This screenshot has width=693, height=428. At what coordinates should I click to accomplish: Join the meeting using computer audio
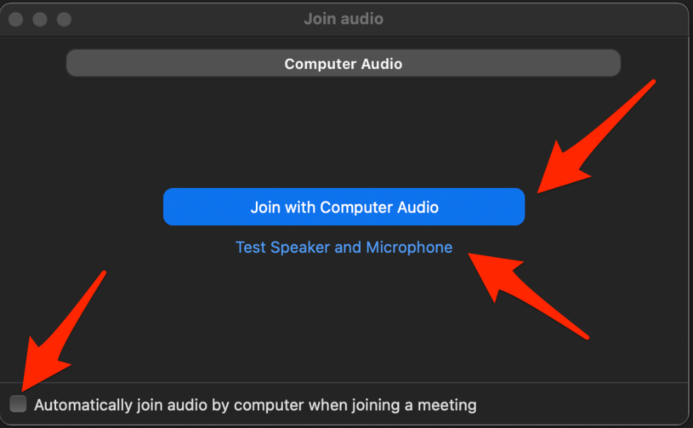click(x=344, y=207)
